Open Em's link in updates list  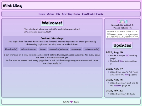pyautogui.click(x=121, y=61)
